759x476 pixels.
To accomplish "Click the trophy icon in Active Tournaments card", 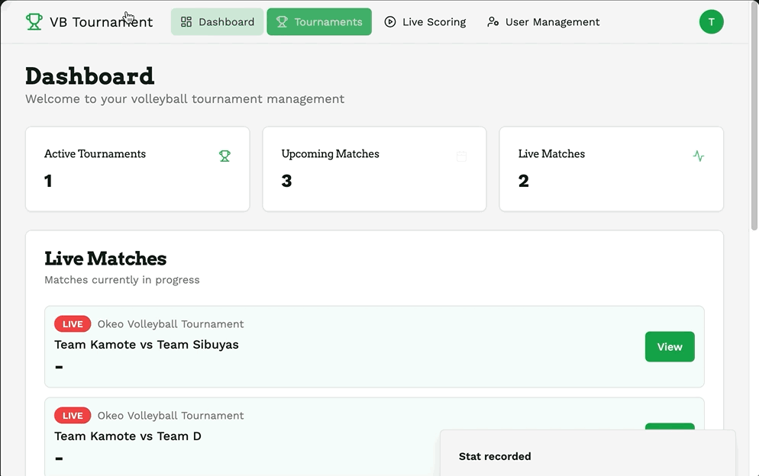I will (224, 156).
